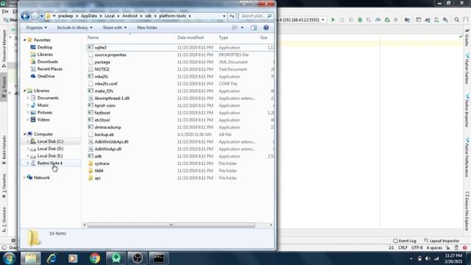Open Event Log in Android Studio
The width and height of the screenshot is (471, 265).
(405, 241)
